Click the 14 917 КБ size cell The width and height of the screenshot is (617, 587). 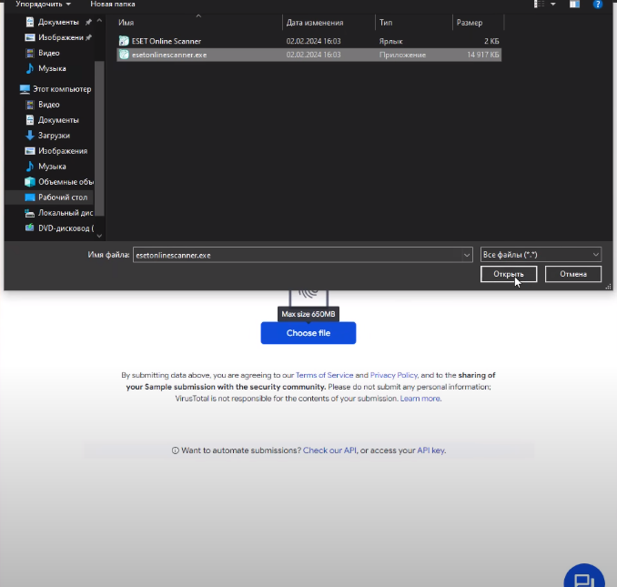pos(483,55)
